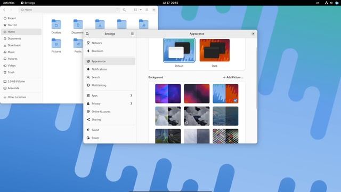Screen dimensions: 341x192
Task: Choose the blue-orange drips wallpaper
Action: coord(225,94)
